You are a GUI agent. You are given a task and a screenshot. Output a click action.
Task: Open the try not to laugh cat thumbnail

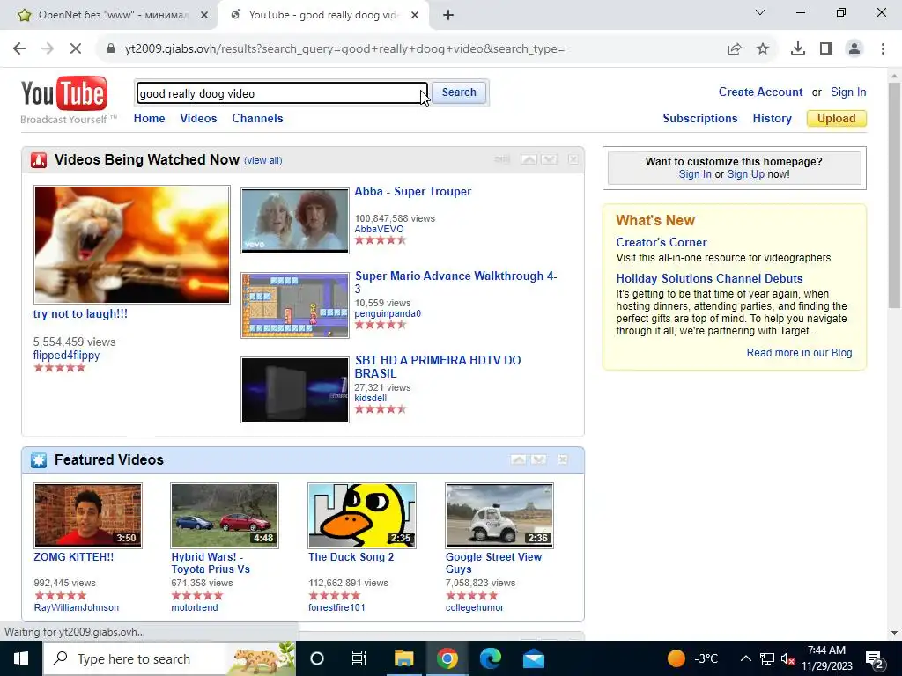coord(132,245)
